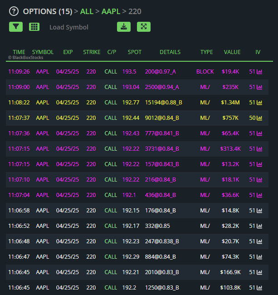Open IV chart icon for 11:07:36 row
278x295 pixels.
point(259,133)
